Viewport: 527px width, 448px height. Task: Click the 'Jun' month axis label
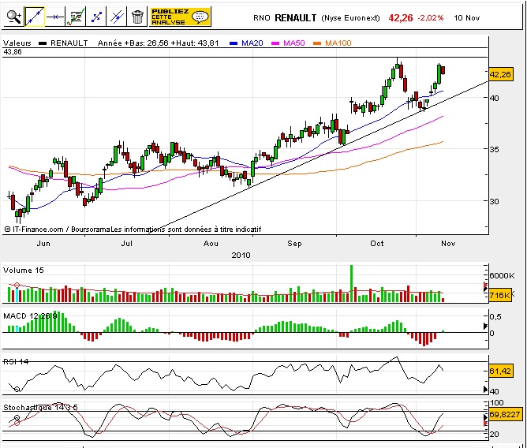click(x=43, y=244)
